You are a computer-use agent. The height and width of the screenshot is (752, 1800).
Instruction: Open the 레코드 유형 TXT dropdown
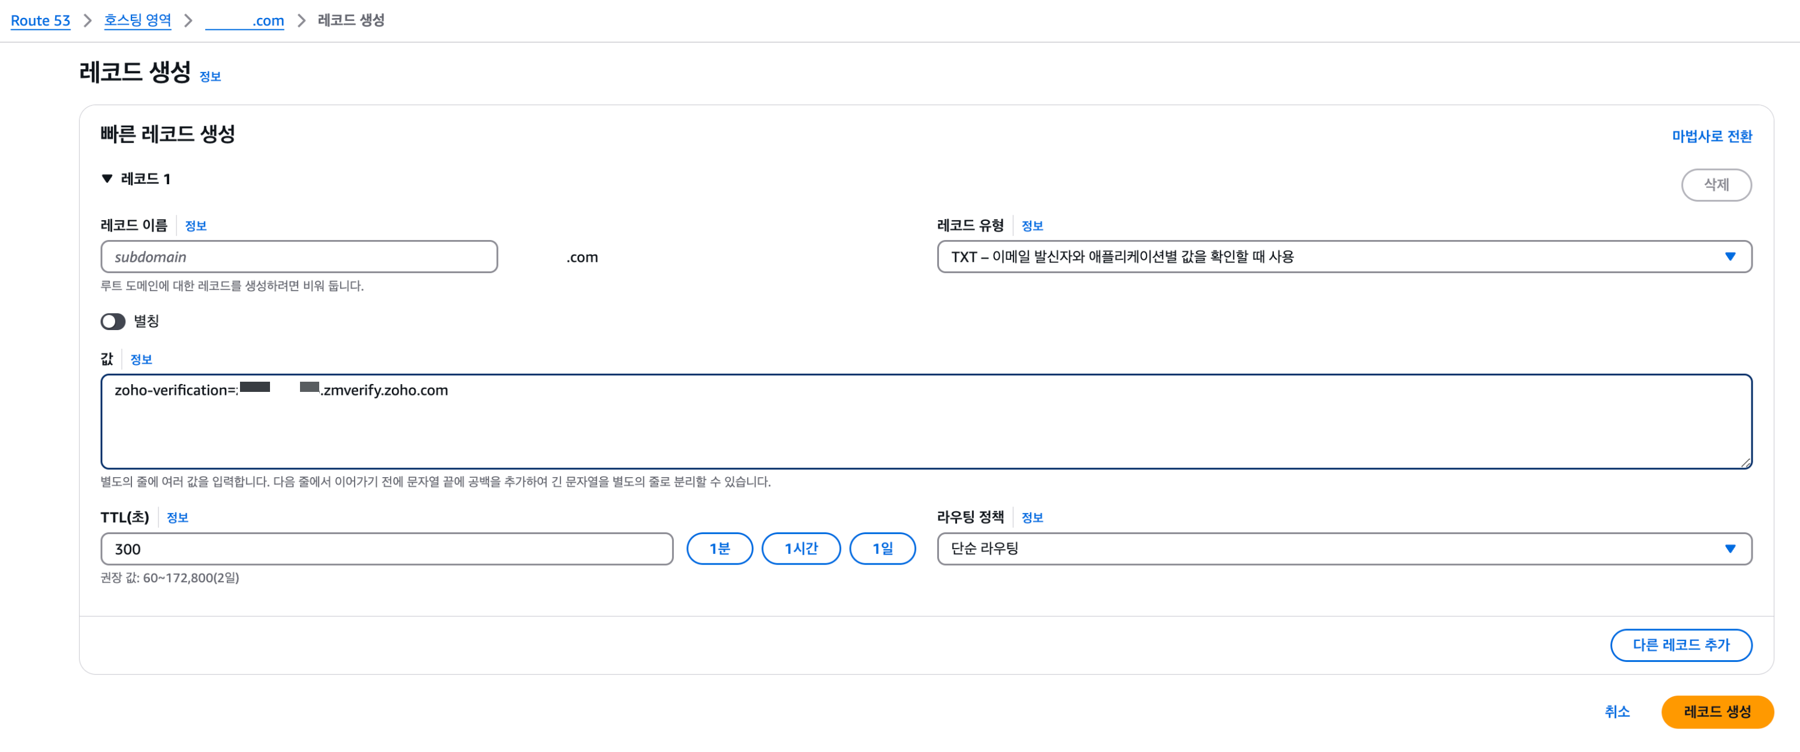(x=1343, y=256)
